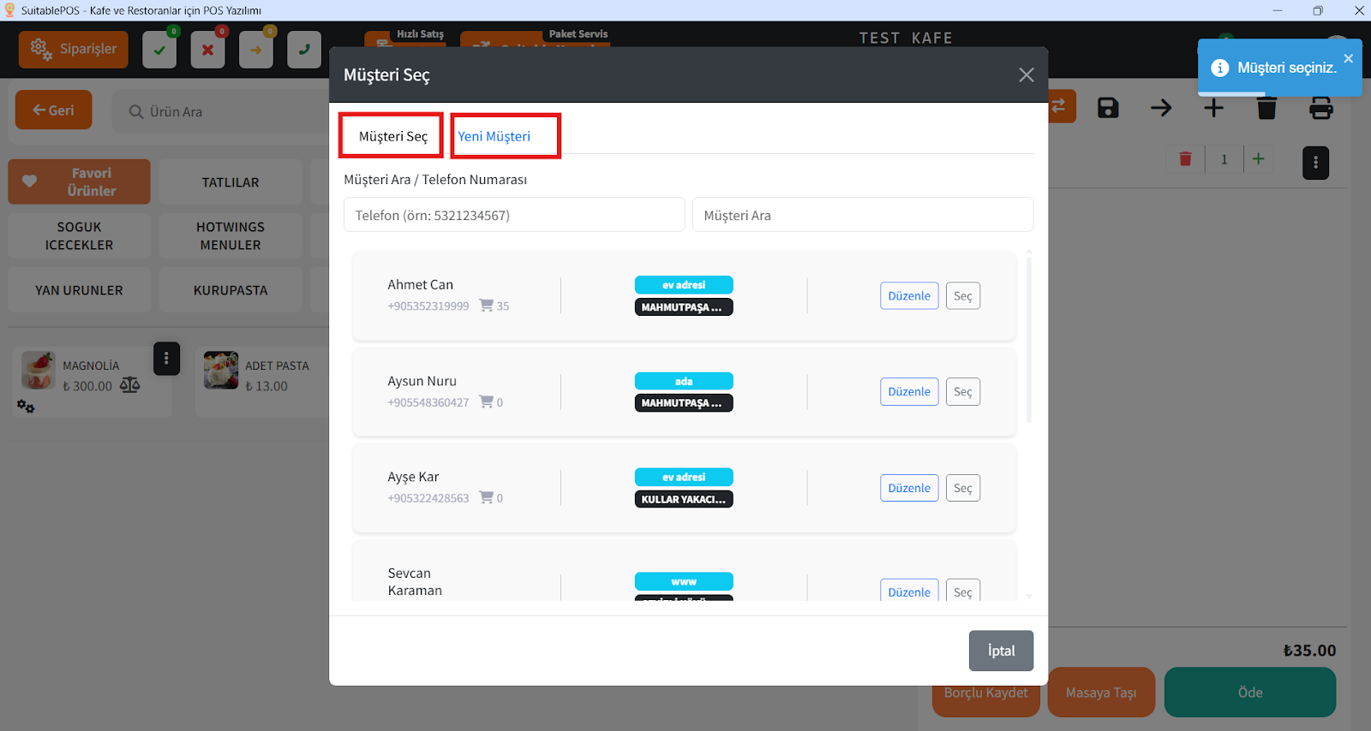Screen dimensions: 1371x731
Task: Dismiss the Müşteri seçiniz notification
Action: pos(1348,59)
